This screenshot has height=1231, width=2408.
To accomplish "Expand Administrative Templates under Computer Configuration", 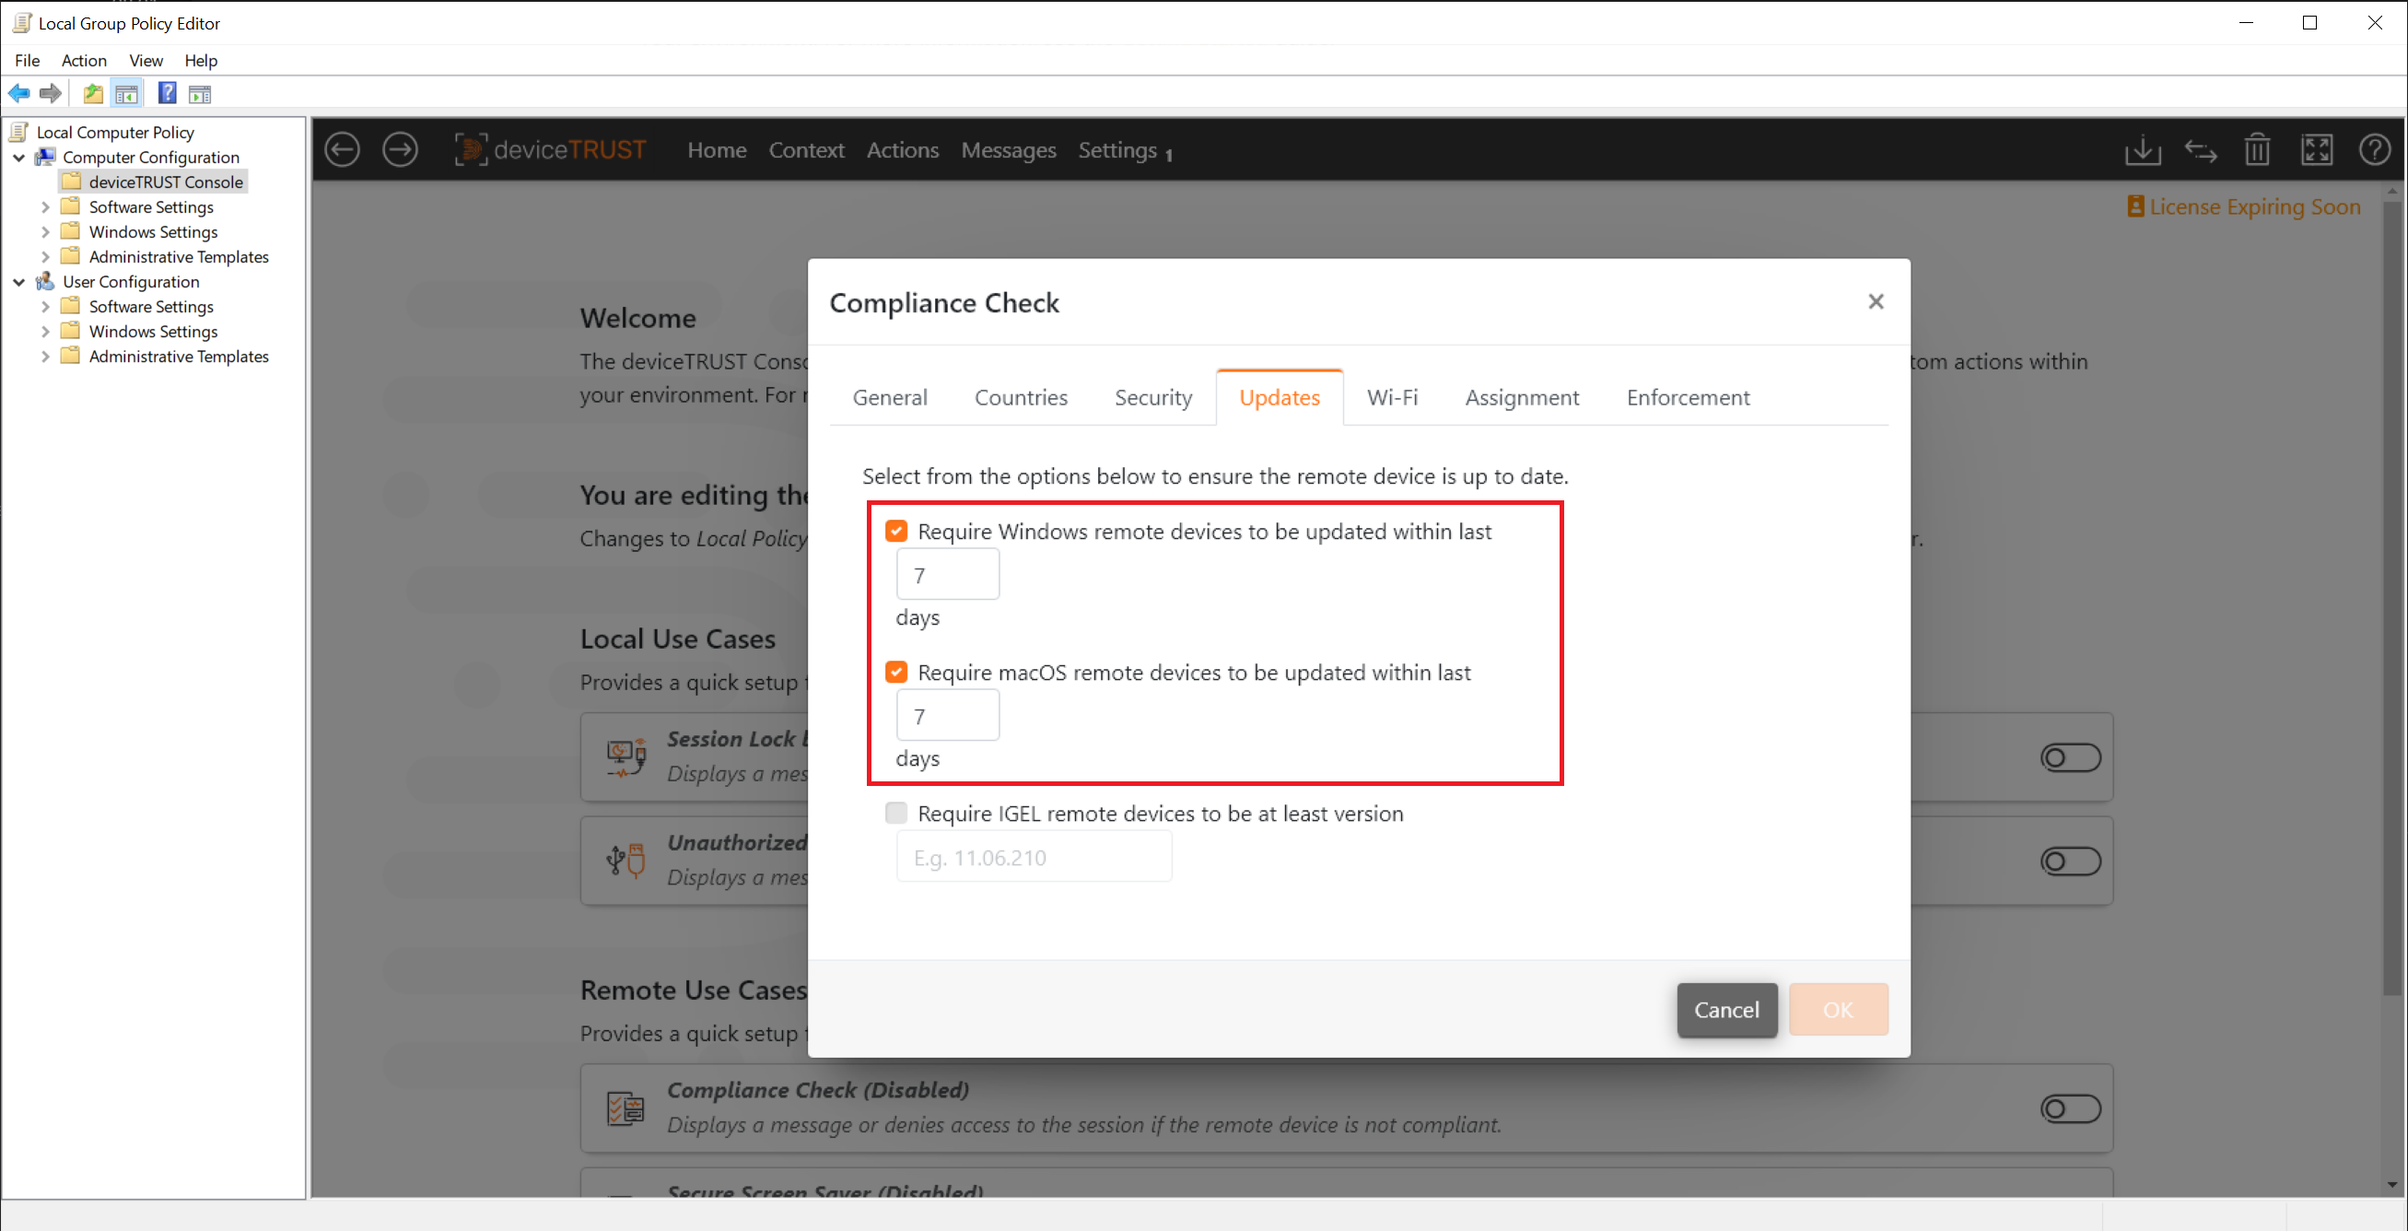I will pos(45,256).
